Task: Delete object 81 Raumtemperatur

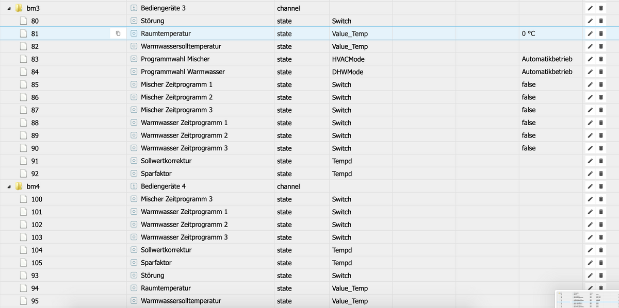Action: [601, 34]
